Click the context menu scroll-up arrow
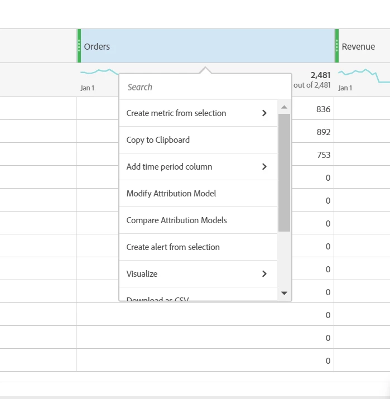390x399 pixels. [x=284, y=107]
